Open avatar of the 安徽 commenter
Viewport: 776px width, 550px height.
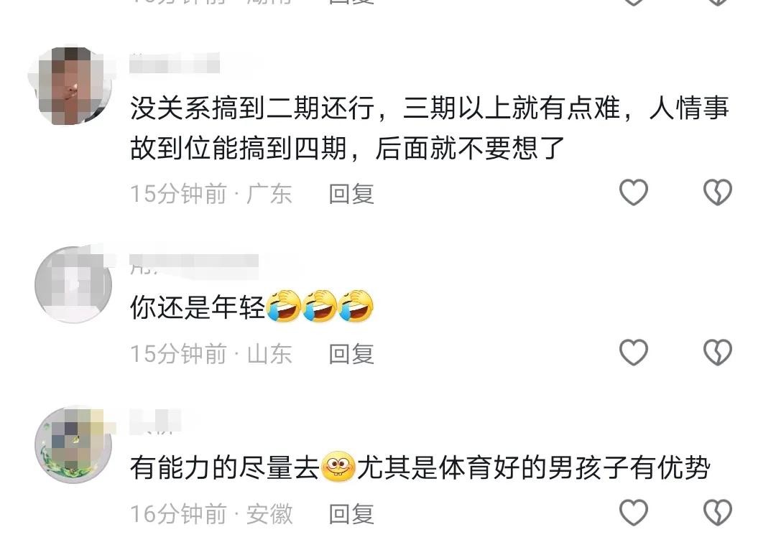pyautogui.click(x=73, y=445)
